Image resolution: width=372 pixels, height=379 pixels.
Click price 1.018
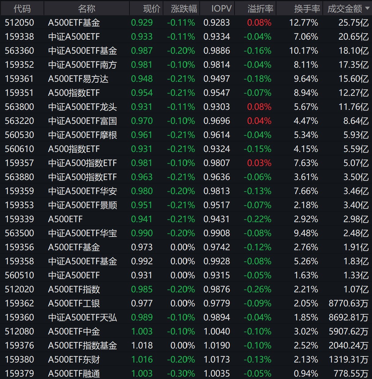142,345
